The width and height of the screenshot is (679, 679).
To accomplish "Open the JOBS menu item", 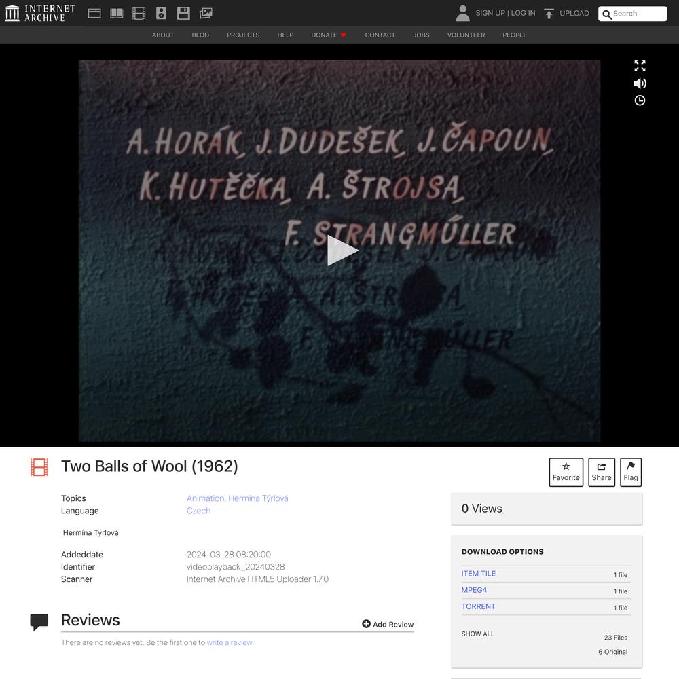I will point(422,35).
